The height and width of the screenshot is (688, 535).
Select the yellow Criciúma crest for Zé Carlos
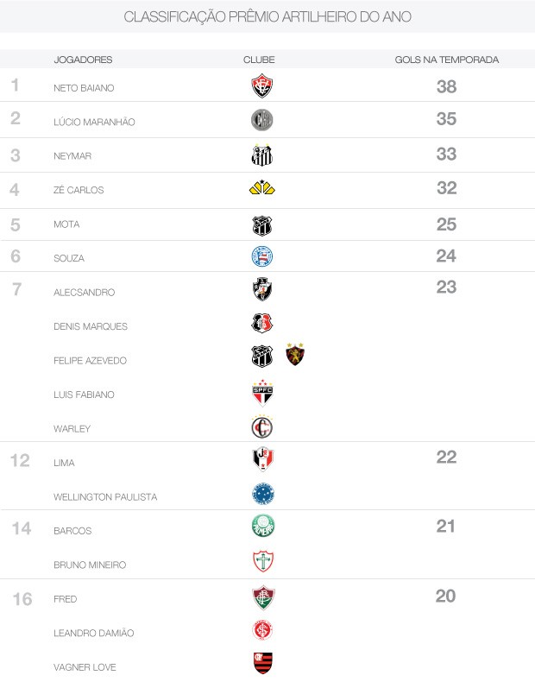pyautogui.click(x=261, y=188)
